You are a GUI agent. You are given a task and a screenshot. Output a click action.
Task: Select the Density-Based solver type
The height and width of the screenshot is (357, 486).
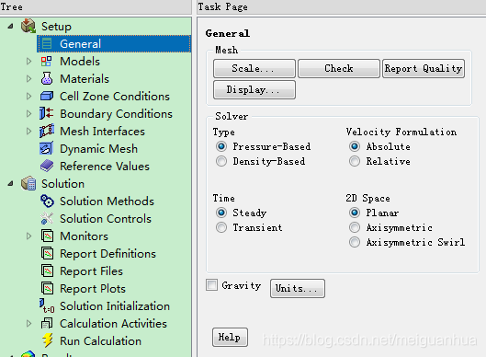tap(221, 161)
